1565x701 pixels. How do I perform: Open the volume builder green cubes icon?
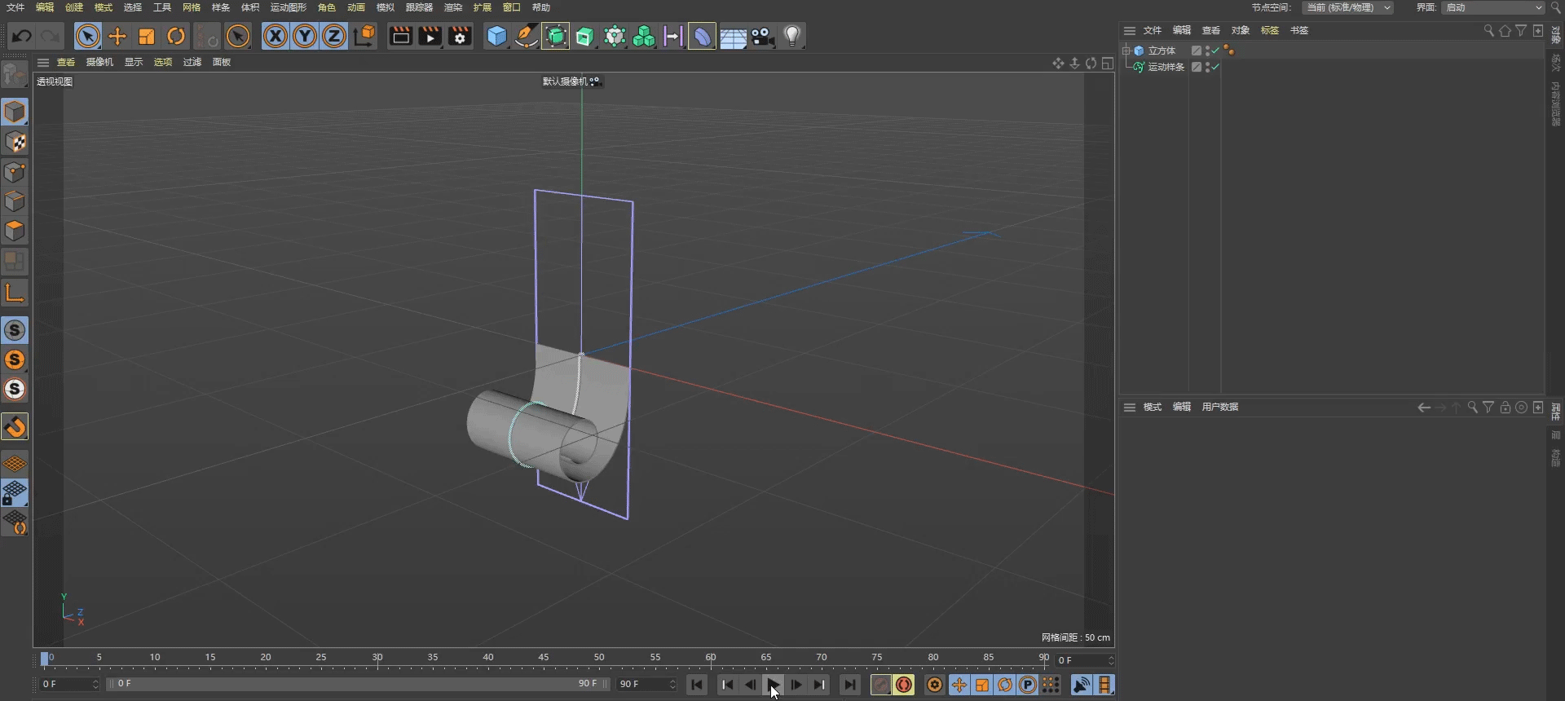pyautogui.click(x=644, y=36)
